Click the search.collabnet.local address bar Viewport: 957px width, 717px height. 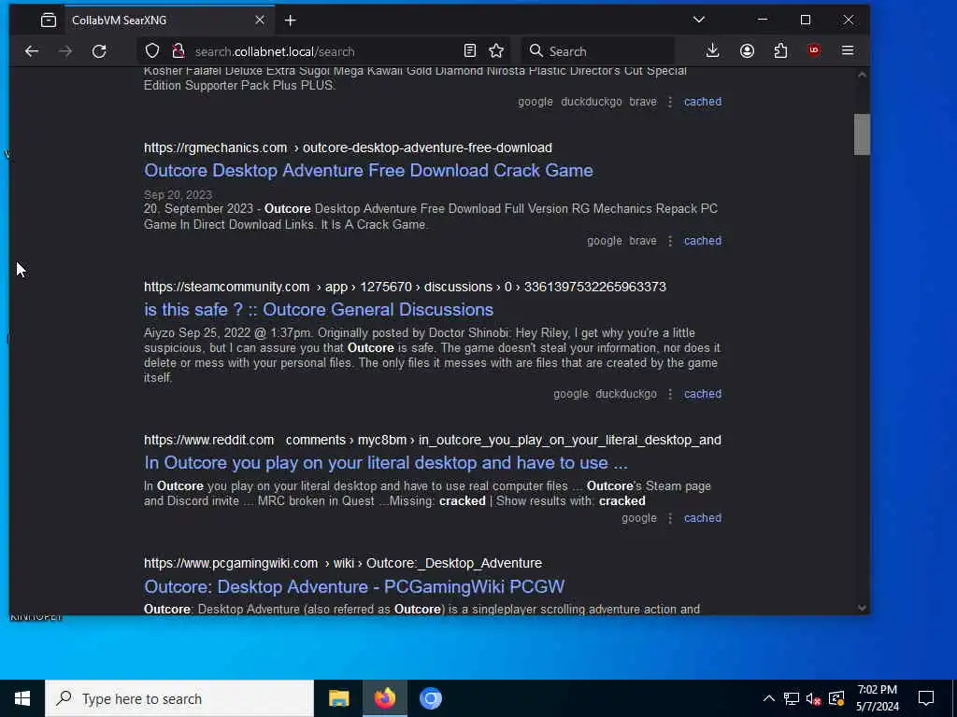point(323,51)
